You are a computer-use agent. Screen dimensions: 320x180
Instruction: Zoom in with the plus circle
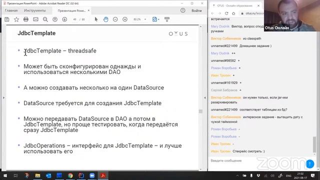[x=125, y=19]
